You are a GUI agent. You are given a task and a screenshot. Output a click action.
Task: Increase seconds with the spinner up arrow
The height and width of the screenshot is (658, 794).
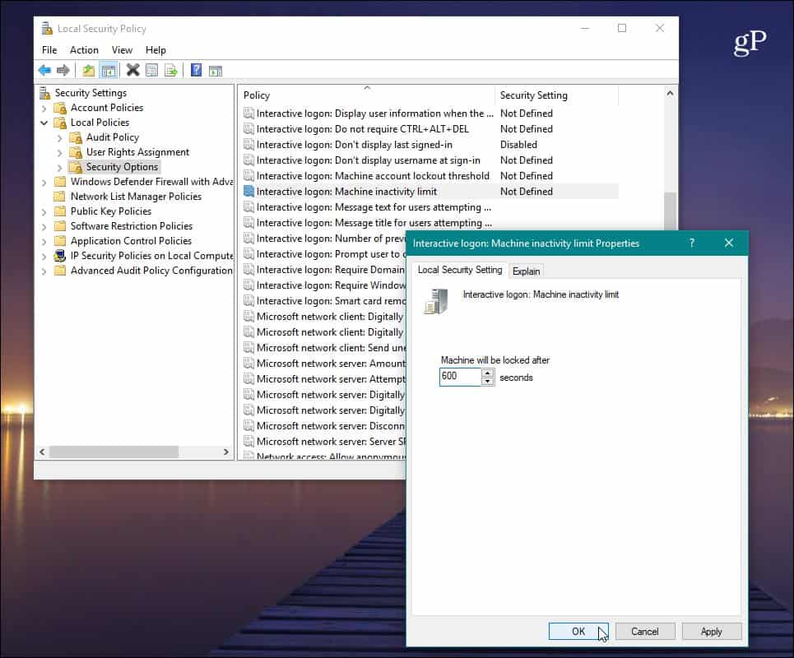(488, 373)
